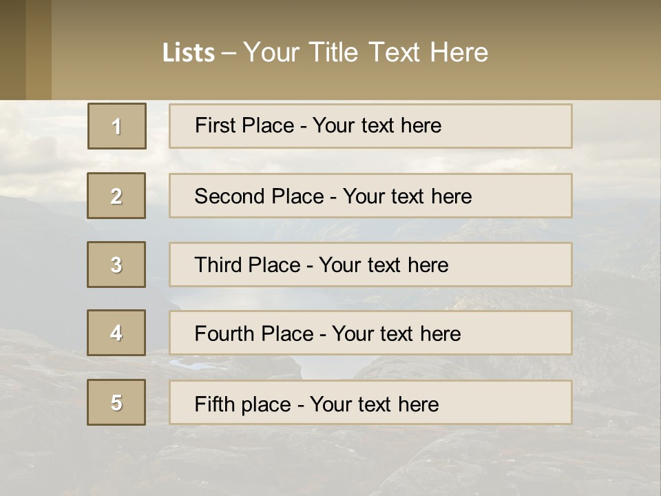Click the word 'Third' in the list
This screenshot has height=496, width=661.
[x=217, y=265]
